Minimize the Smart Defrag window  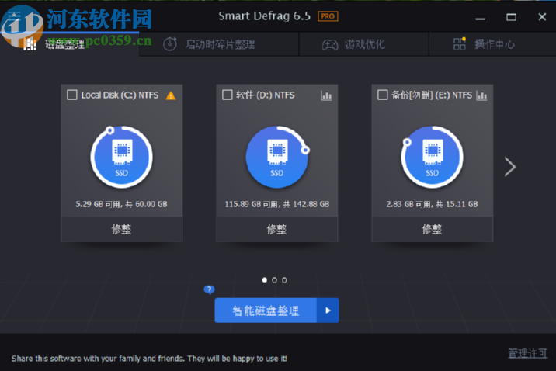[480, 17]
